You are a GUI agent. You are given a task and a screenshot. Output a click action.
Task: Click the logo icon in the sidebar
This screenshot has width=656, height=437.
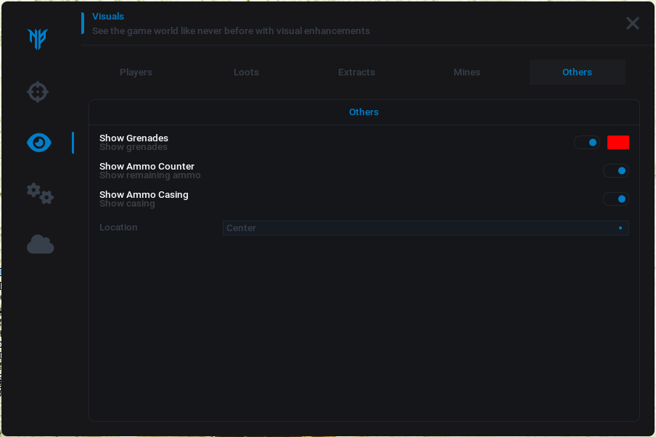click(x=38, y=38)
